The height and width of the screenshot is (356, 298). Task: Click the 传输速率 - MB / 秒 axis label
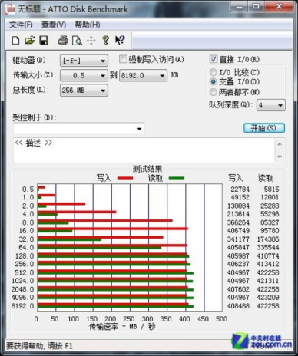point(122,327)
